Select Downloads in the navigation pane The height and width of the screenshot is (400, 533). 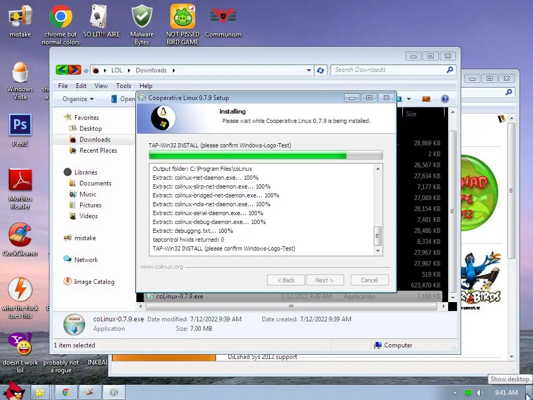point(94,140)
